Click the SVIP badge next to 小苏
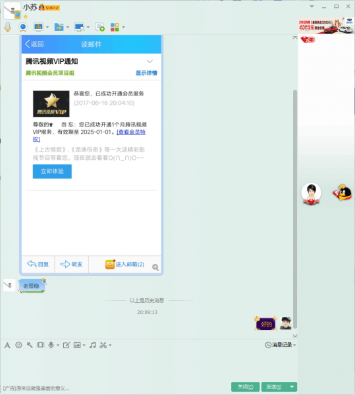The height and width of the screenshot is (395, 355). pyautogui.click(x=49, y=7)
